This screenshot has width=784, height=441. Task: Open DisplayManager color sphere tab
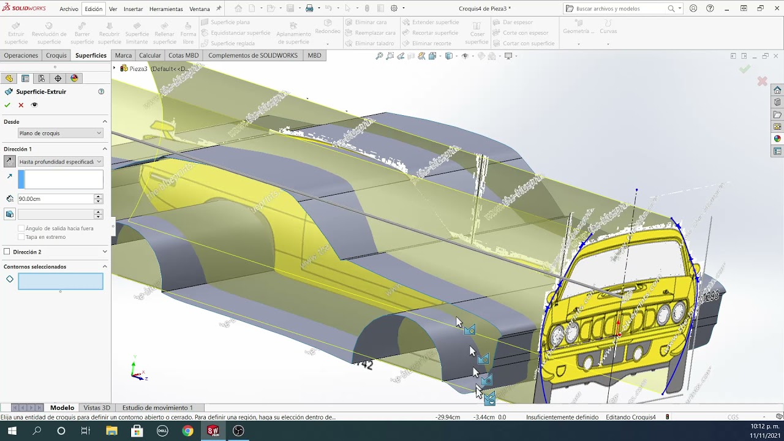tap(75, 78)
